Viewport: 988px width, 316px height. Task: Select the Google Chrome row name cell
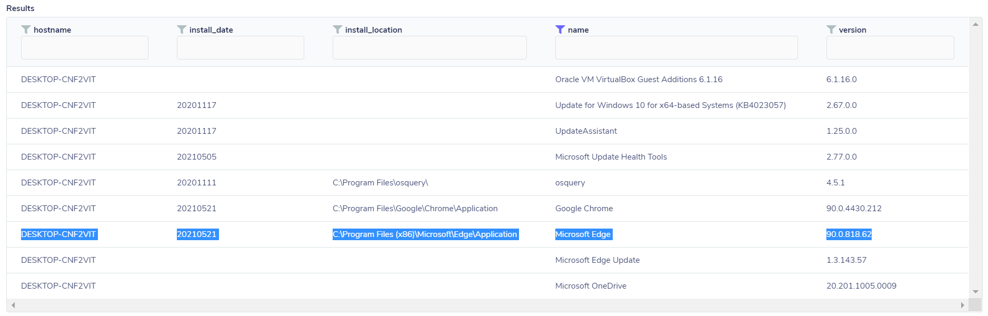click(x=584, y=209)
